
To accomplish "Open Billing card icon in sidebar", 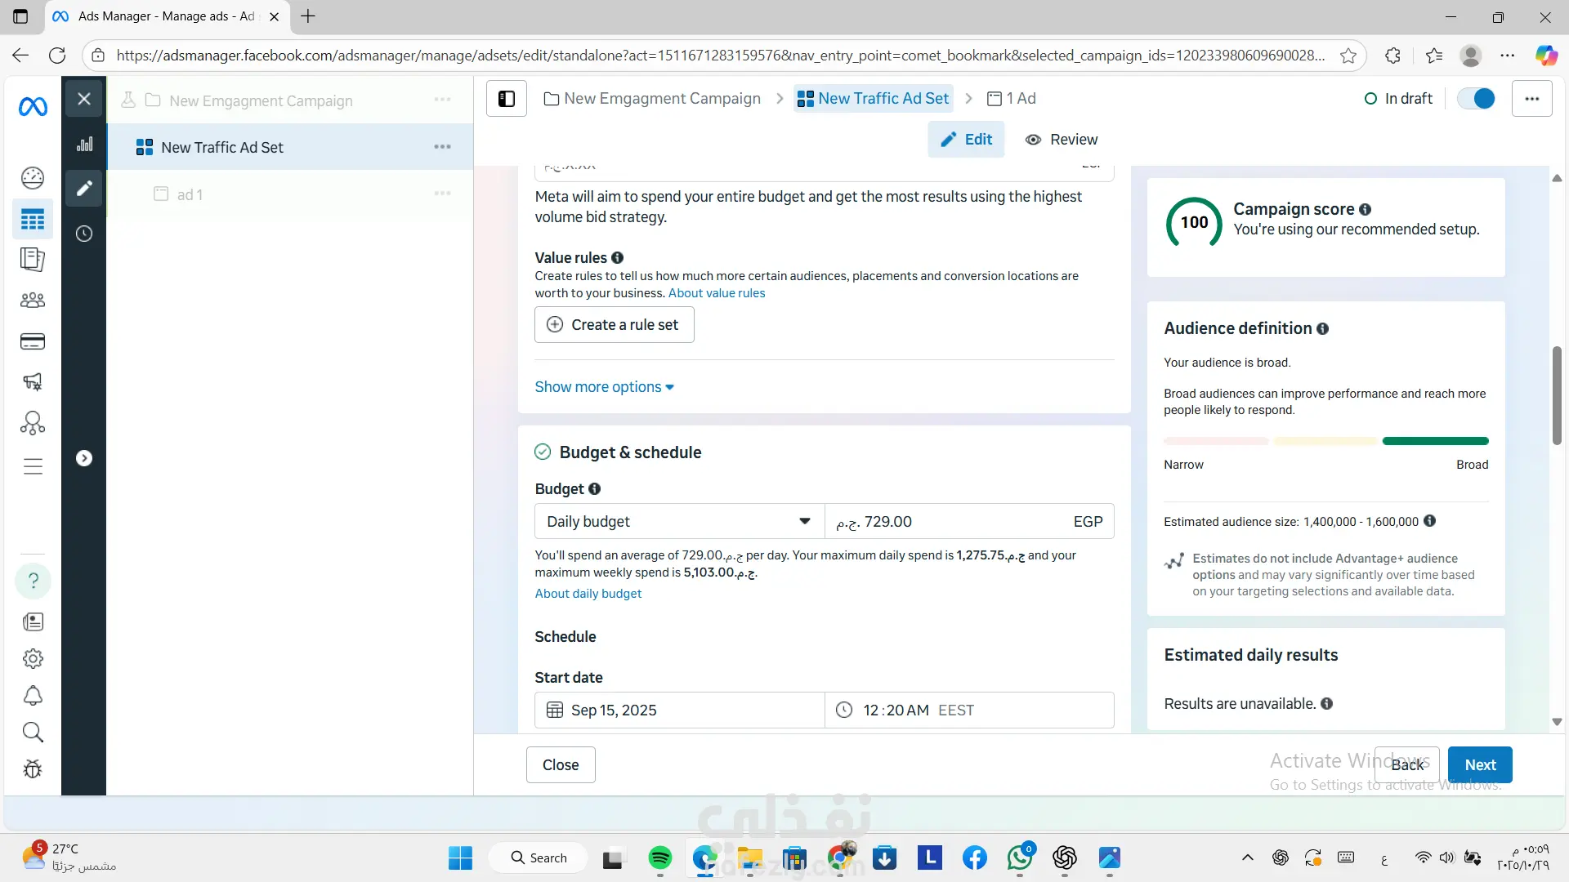I will click(x=33, y=341).
